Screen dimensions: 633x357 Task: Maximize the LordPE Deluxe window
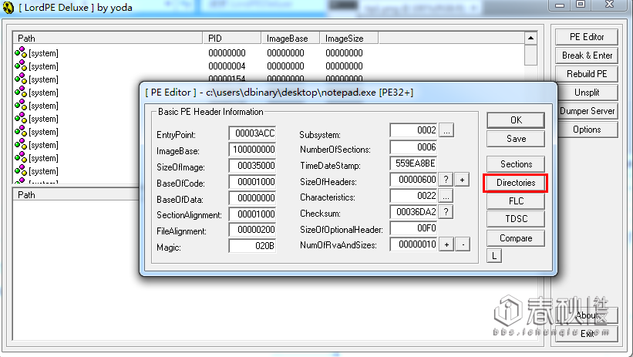[x=581, y=5]
